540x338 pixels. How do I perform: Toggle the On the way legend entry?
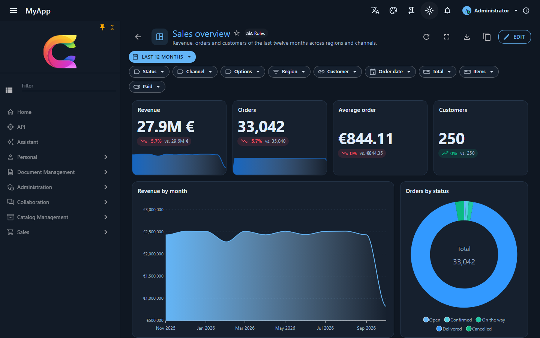click(x=490, y=320)
